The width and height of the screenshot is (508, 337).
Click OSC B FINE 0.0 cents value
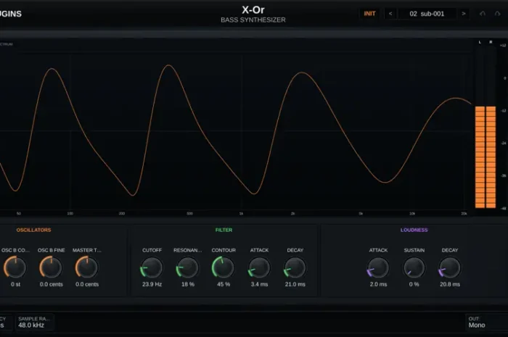pos(52,284)
